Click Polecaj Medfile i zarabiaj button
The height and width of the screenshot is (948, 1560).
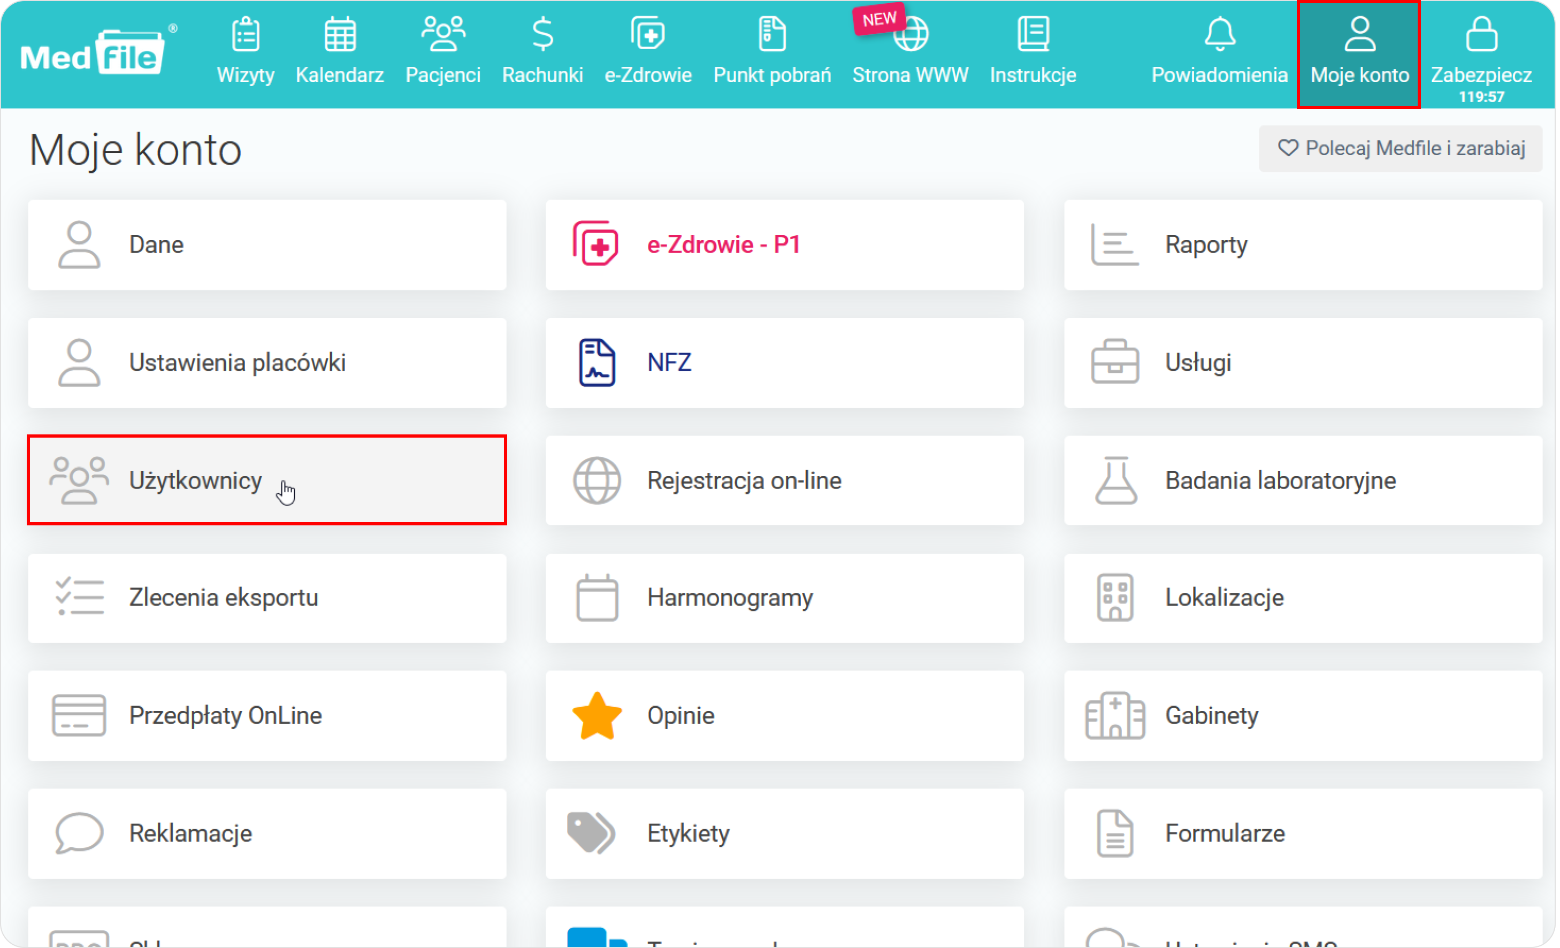coord(1401,149)
